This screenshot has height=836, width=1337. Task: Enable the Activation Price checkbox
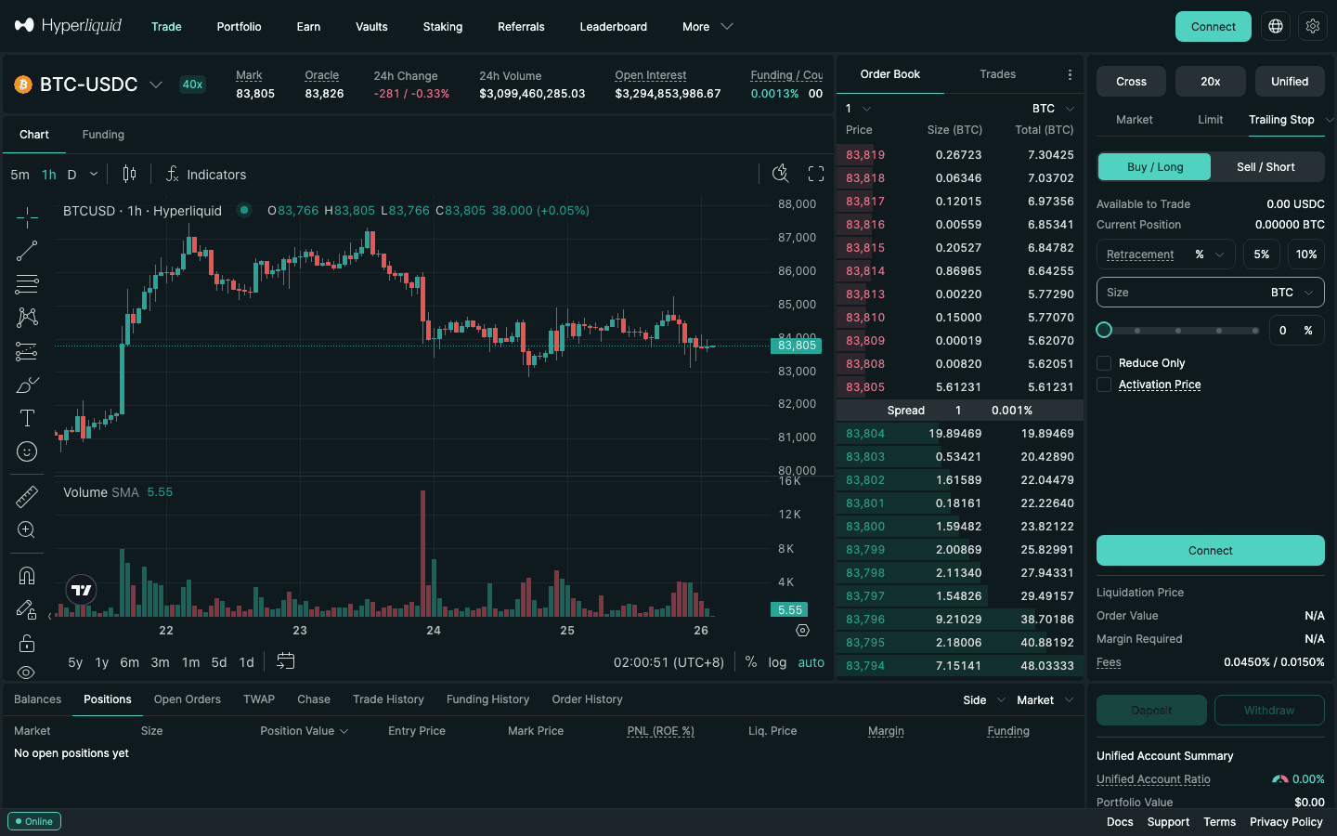pos(1104,385)
